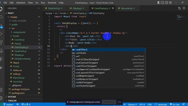The height and width of the screenshot is (106, 188).
Task: Click Explorer more actions ellipsis
Action: click(38, 8)
